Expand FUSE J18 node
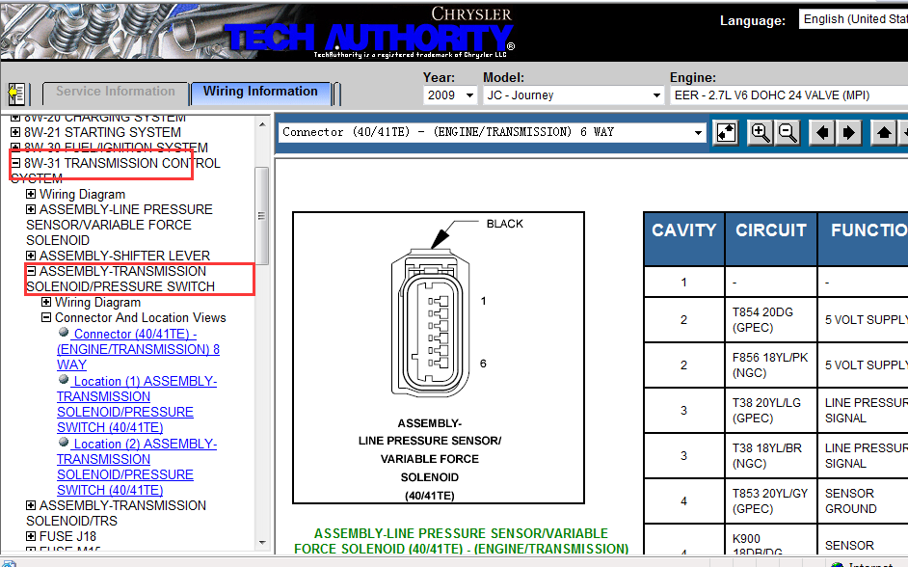This screenshot has height=567, width=908. pyautogui.click(x=31, y=536)
